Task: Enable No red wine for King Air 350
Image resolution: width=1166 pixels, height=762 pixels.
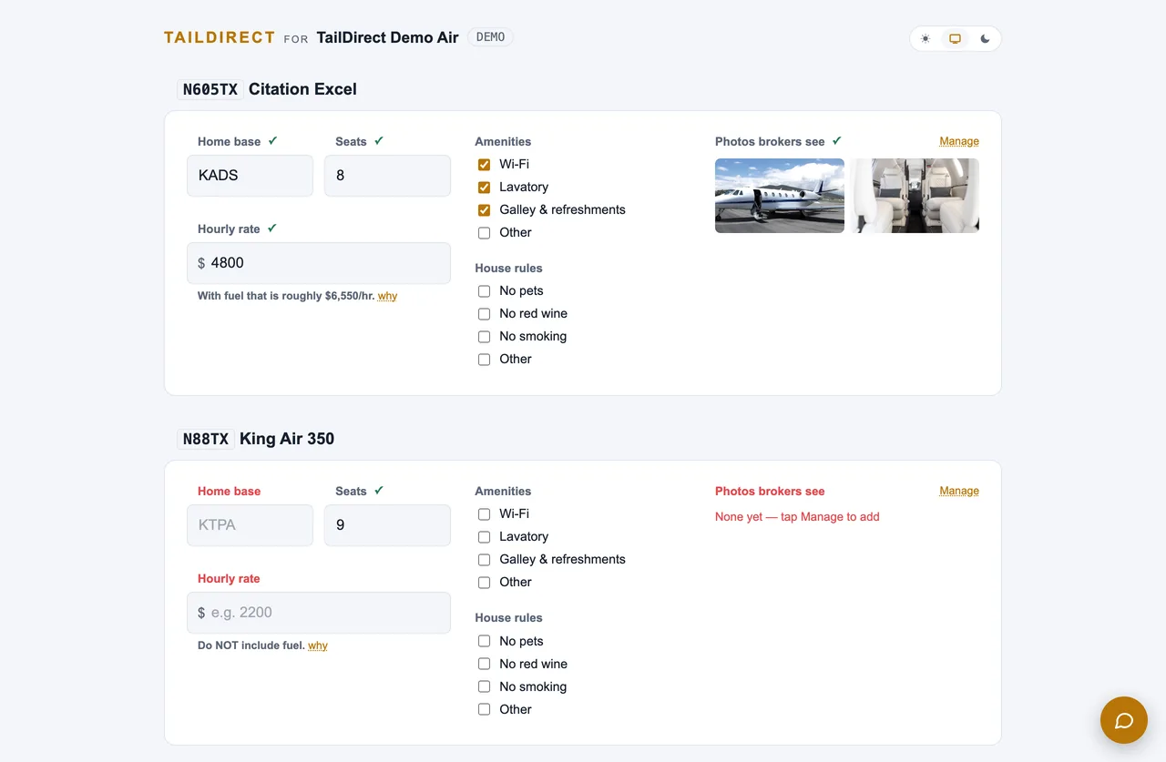Action: pos(485,665)
